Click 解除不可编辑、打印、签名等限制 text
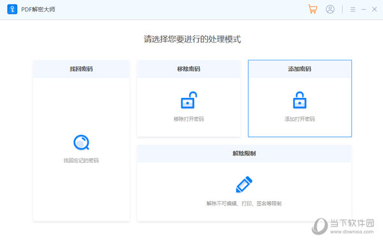383x243 pixels. (x=244, y=204)
